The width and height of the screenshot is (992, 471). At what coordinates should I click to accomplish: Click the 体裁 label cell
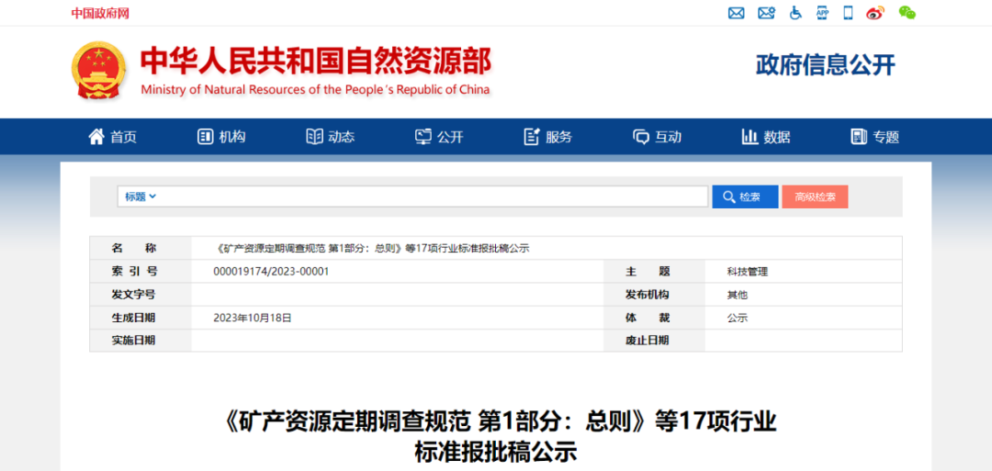(654, 318)
